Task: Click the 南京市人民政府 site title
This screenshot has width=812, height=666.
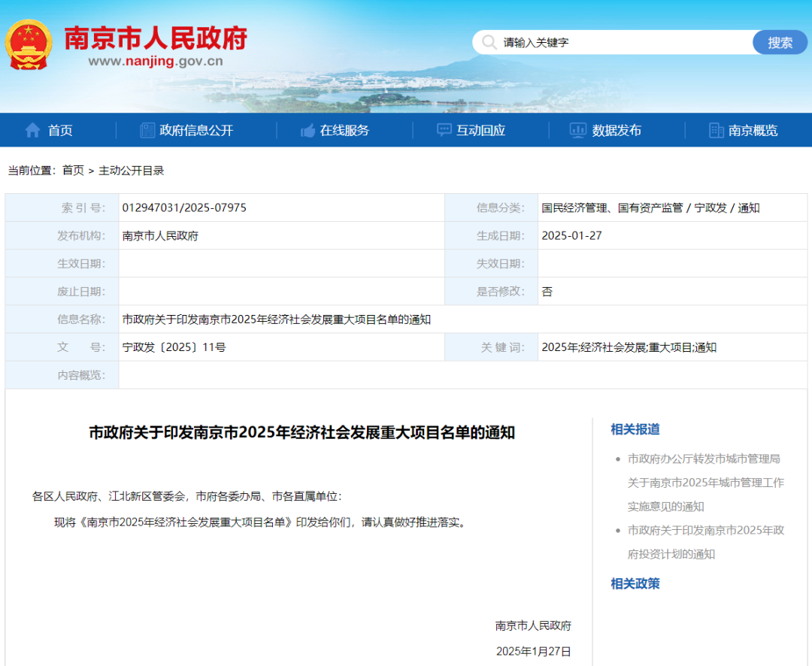Action: tap(156, 38)
